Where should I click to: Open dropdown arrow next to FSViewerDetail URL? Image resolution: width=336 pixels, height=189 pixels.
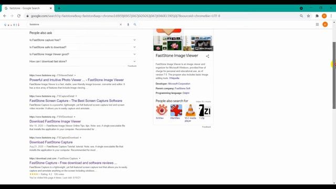(x=75, y=76)
